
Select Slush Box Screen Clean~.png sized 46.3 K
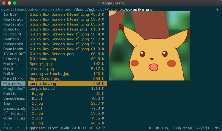pos(67,14)
